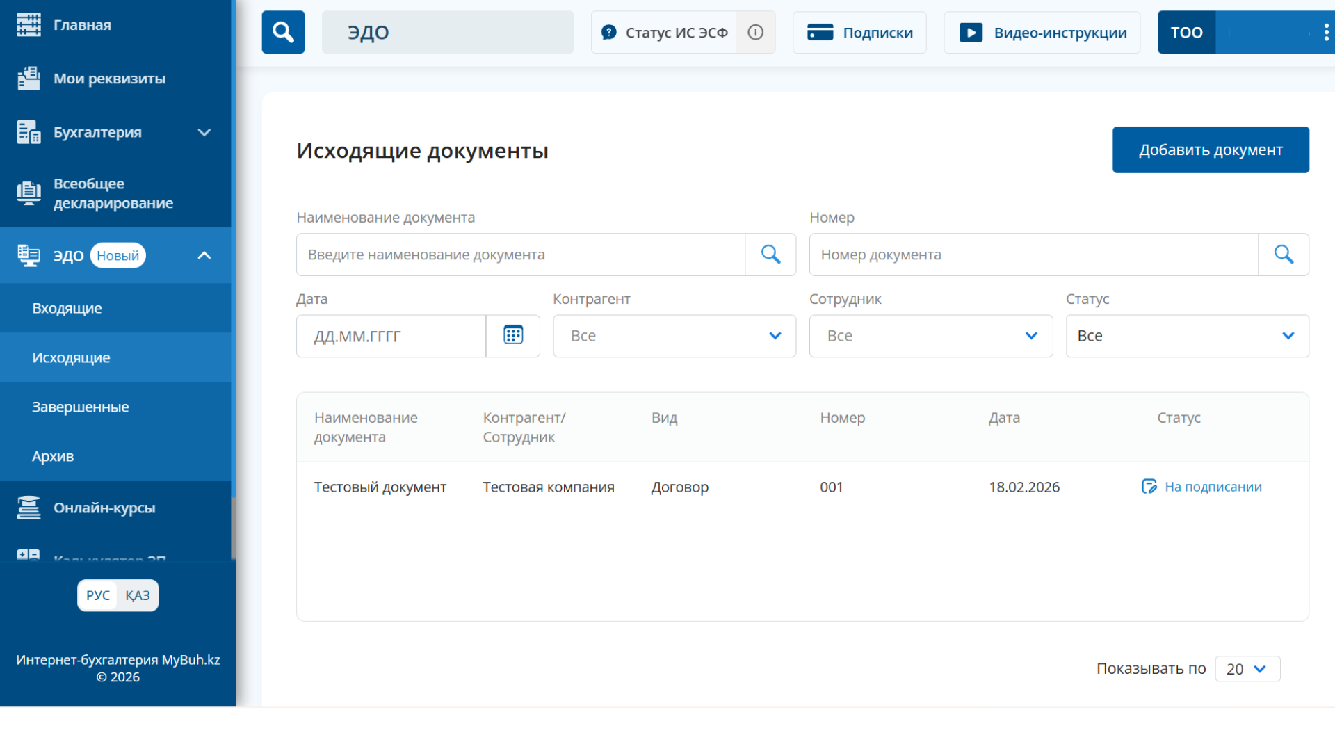Open the calendar picker for Дата filter
Viewport: 1335px width, 751px height.
[x=512, y=336]
